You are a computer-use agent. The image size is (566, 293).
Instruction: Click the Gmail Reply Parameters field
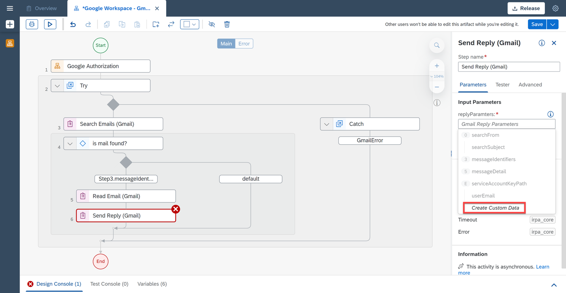507,124
